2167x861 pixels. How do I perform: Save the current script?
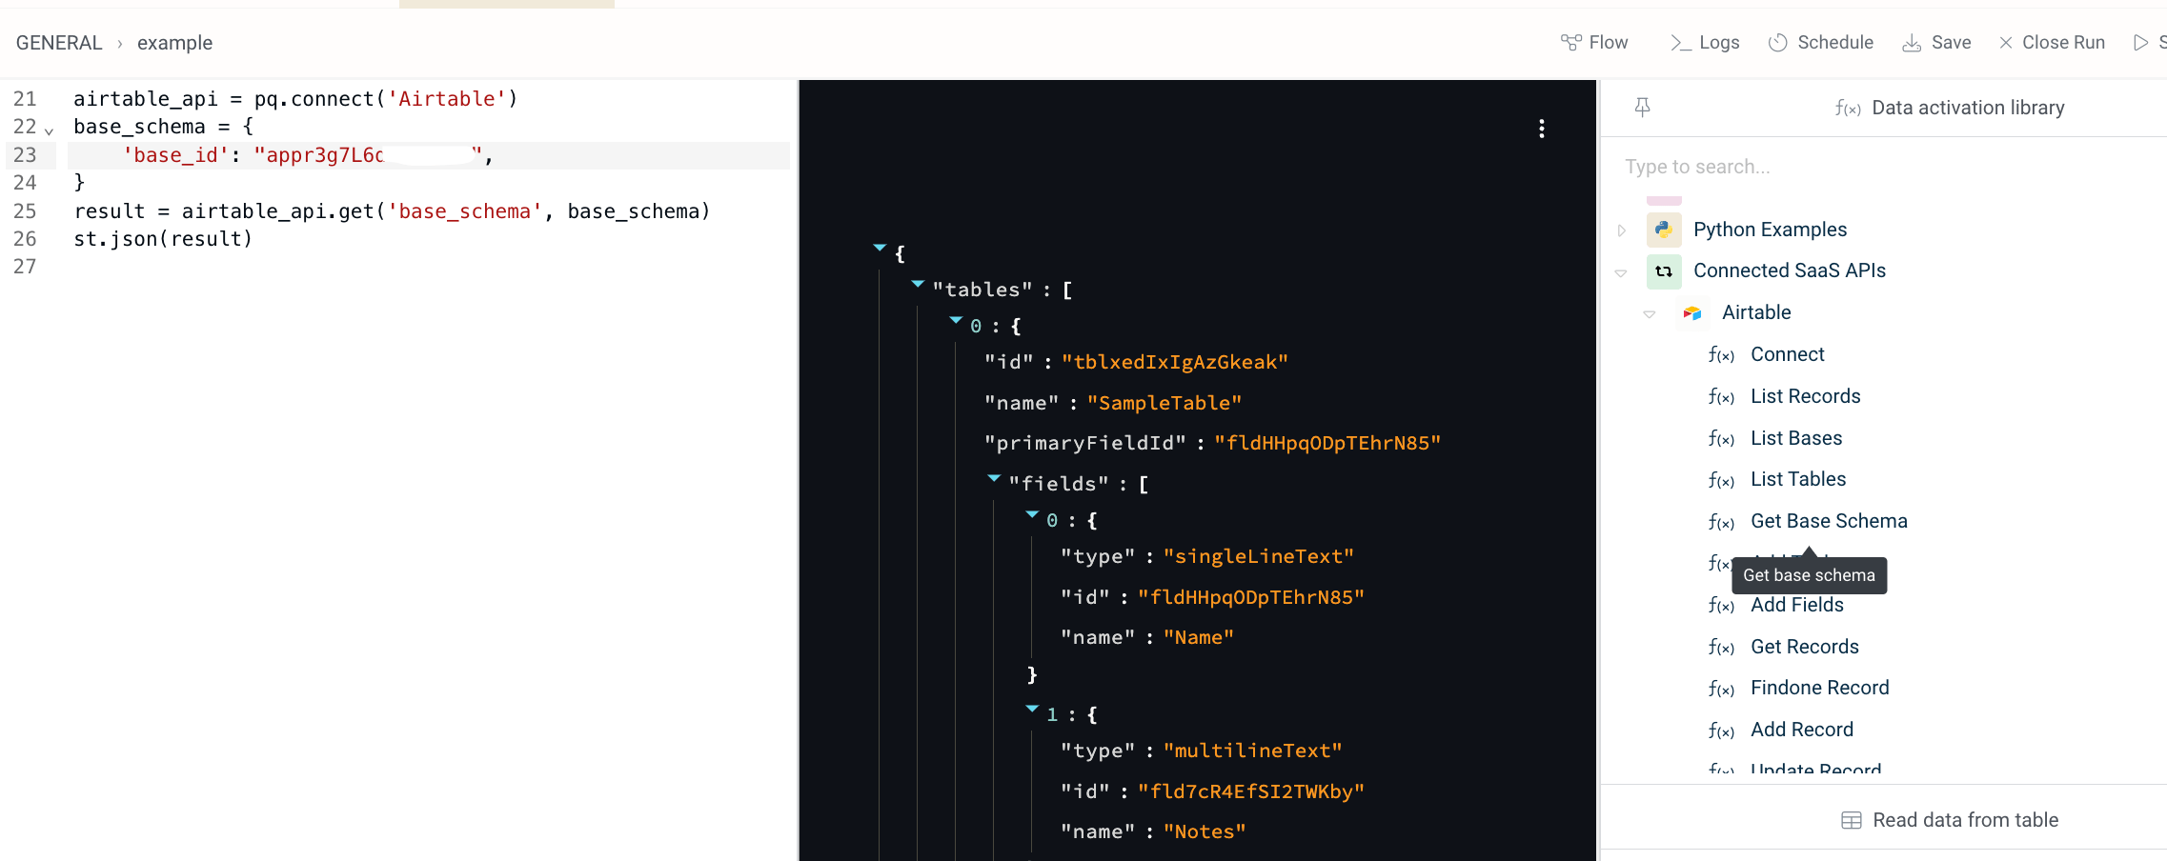point(1936,43)
